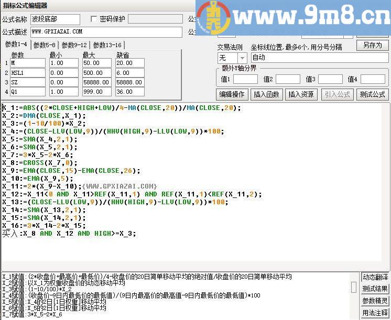Screen dimensions: 391x320
Task: Click the default value 58888.00 for SZ
Action: (130, 82)
